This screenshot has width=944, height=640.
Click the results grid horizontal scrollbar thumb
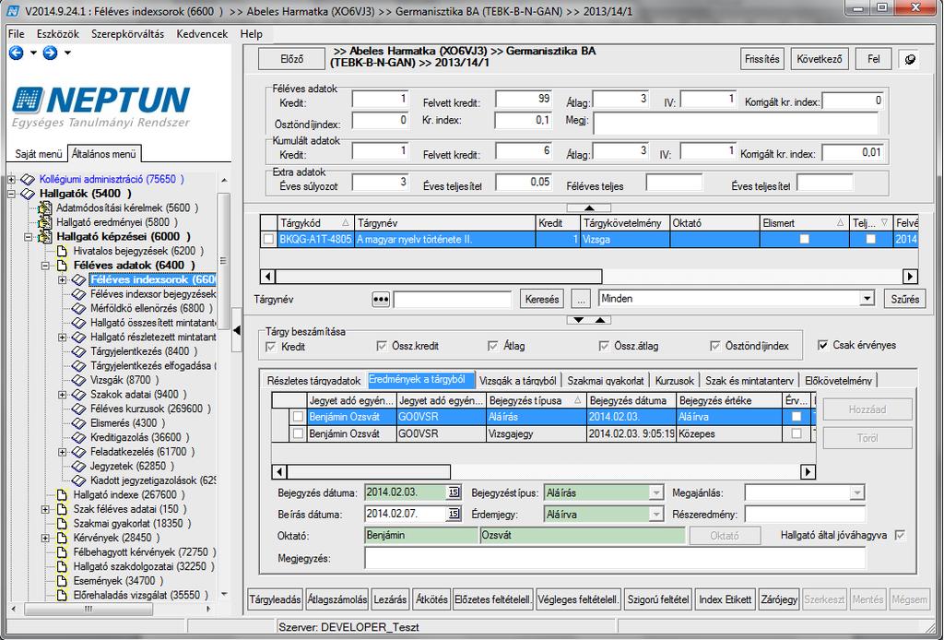369,472
